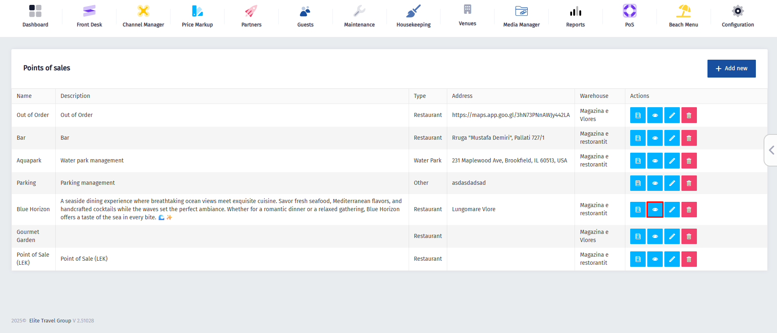Screen dimensions: 777x333
Task: Open the Reports menu
Action: pyautogui.click(x=575, y=16)
